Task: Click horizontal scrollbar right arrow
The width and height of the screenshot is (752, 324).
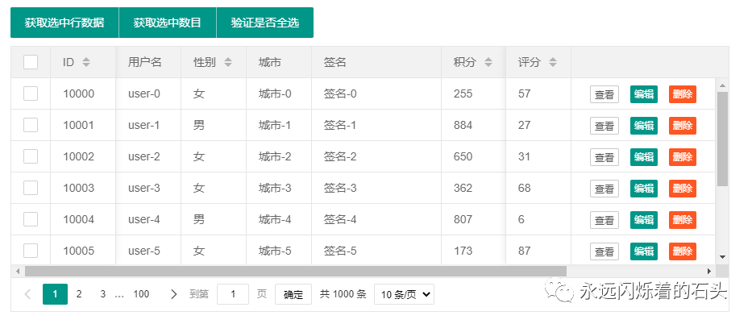Action: [x=708, y=272]
